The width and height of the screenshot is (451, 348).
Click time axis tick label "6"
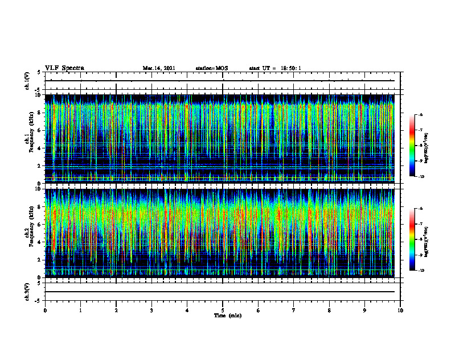(259, 310)
